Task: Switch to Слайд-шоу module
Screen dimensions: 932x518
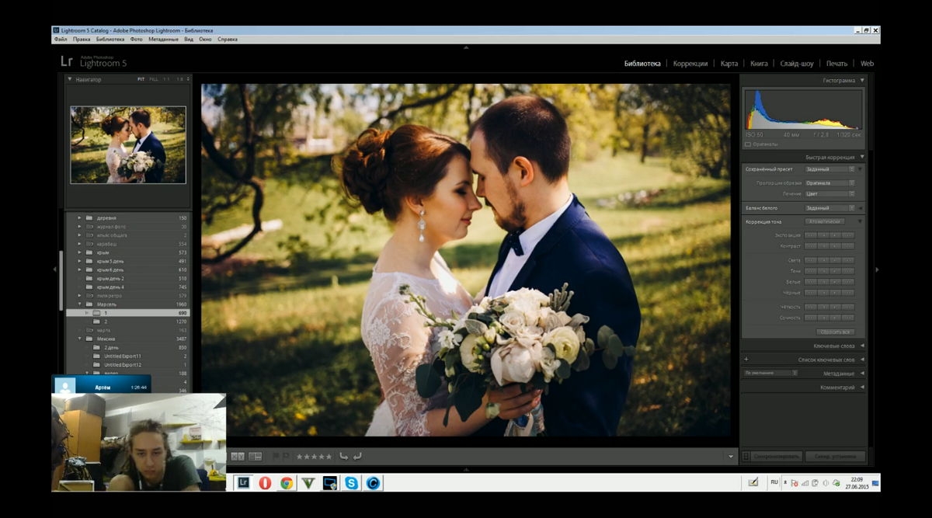Action: click(797, 64)
